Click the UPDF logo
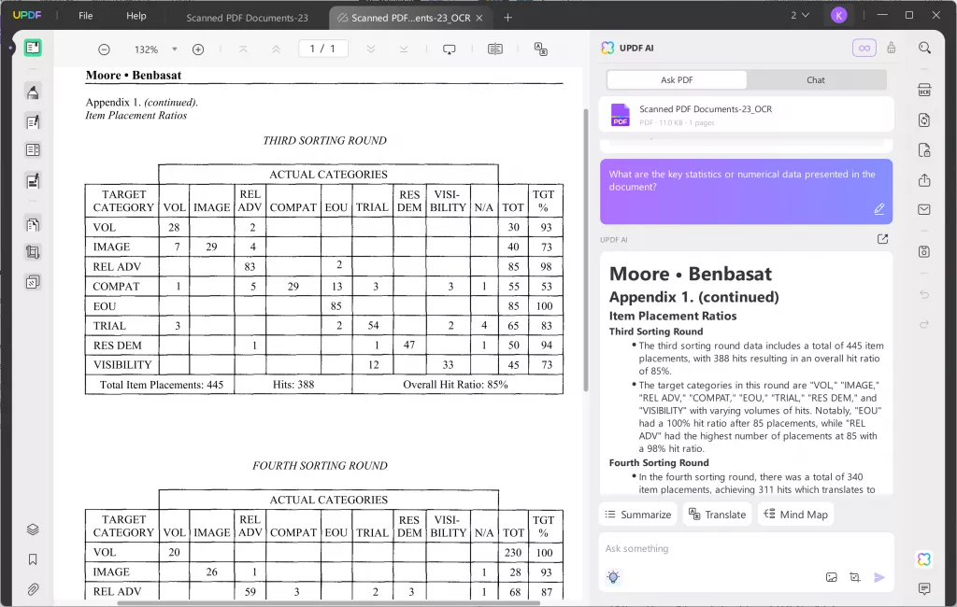Image resolution: width=957 pixels, height=607 pixels. tap(27, 15)
